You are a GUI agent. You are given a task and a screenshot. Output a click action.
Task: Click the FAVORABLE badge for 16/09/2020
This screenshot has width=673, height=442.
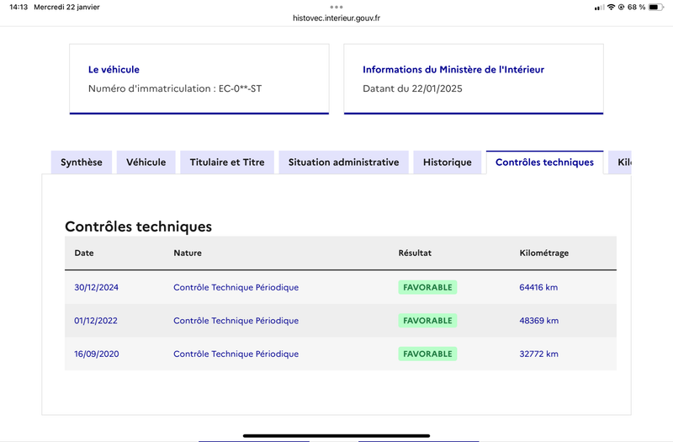427,354
